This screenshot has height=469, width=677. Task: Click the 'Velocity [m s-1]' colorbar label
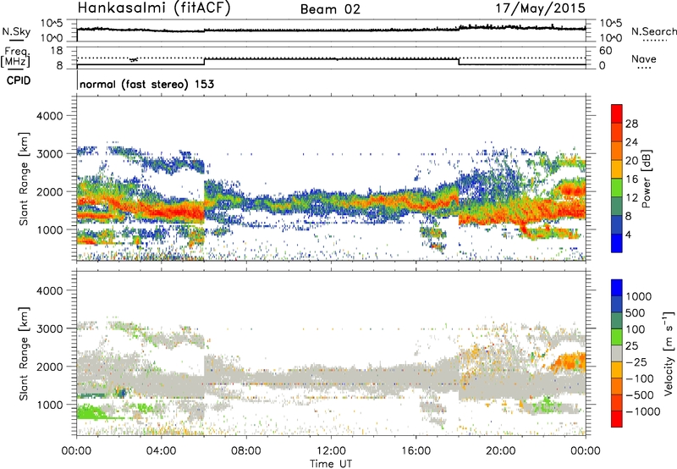669,353
